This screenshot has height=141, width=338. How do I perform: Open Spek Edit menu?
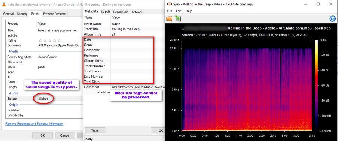pyautogui.click(x=178, y=11)
